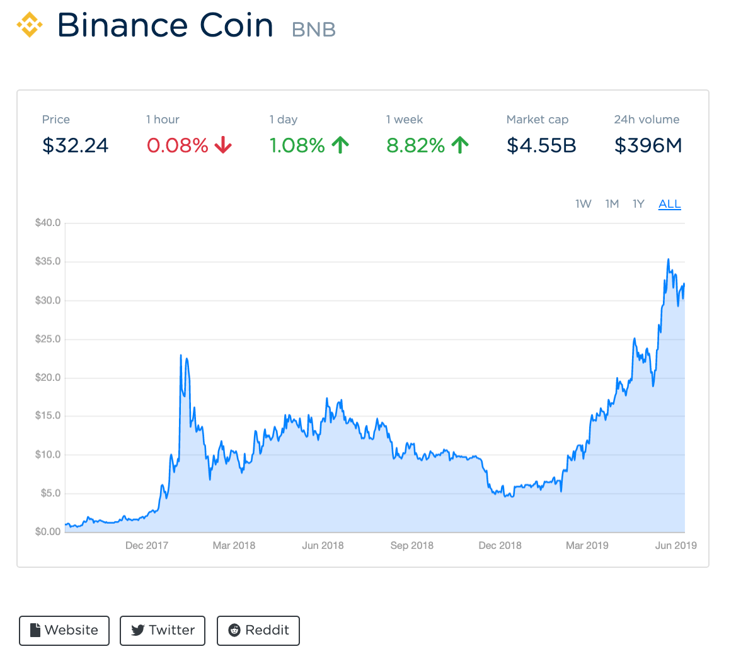This screenshot has width=736, height=661.
Task: Switch chart range to 1M
Action: coord(612,204)
